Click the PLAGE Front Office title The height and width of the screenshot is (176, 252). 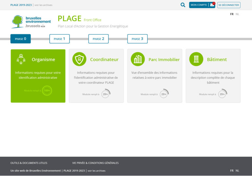pos(79,18)
